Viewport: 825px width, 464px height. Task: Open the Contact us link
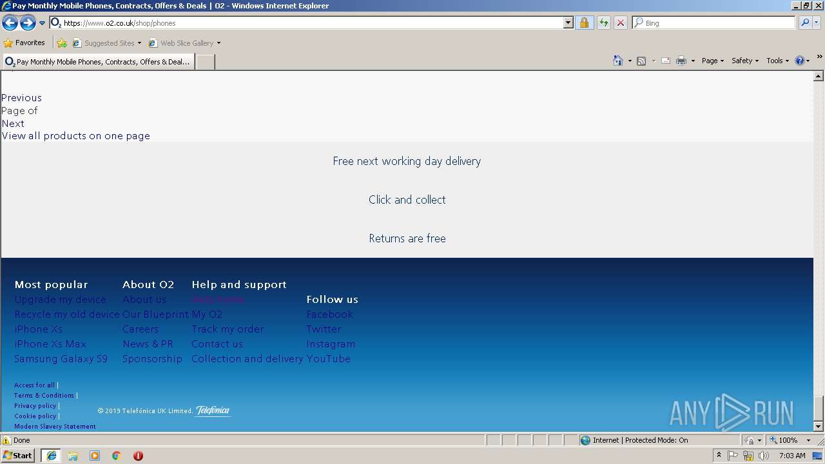point(217,344)
